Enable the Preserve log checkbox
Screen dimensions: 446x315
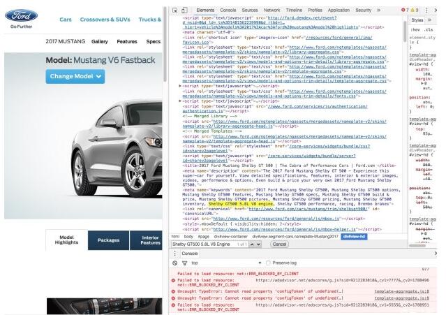click(x=268, y=263)
